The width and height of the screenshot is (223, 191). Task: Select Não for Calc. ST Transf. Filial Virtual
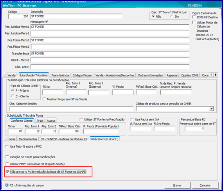[153, 16]
